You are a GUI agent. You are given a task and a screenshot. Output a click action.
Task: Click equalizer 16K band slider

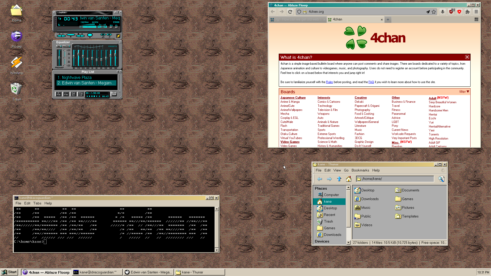pyautogui.click(x=115, y=58)
